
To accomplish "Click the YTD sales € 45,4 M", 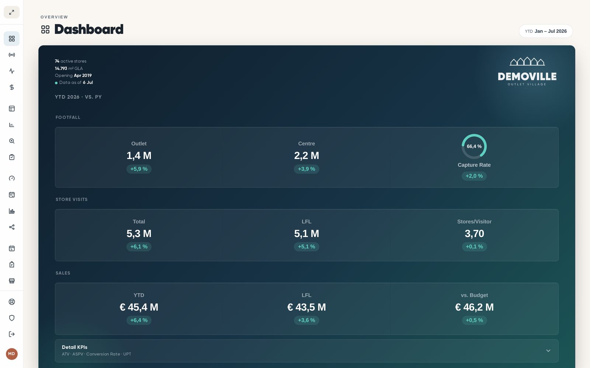I will 139,307.
